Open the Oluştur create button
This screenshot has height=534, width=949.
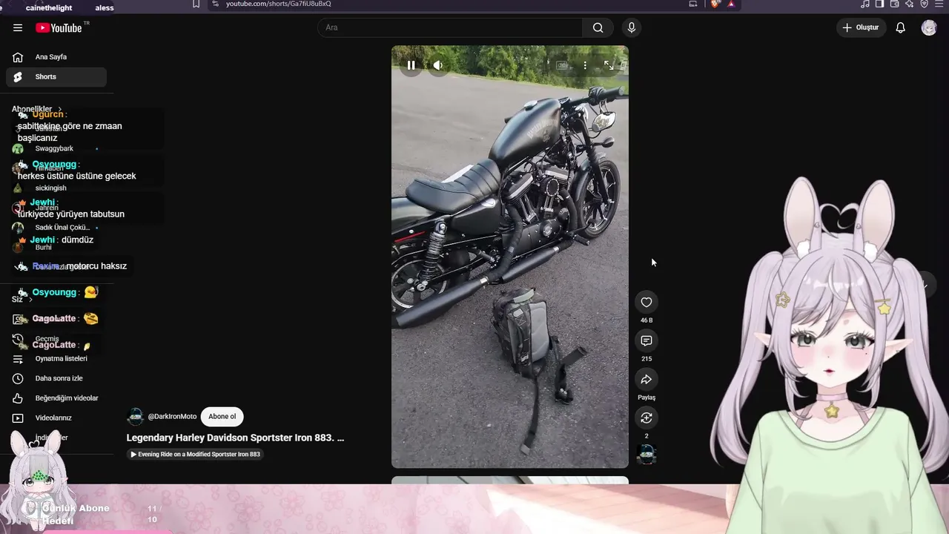tap(862, 27)
